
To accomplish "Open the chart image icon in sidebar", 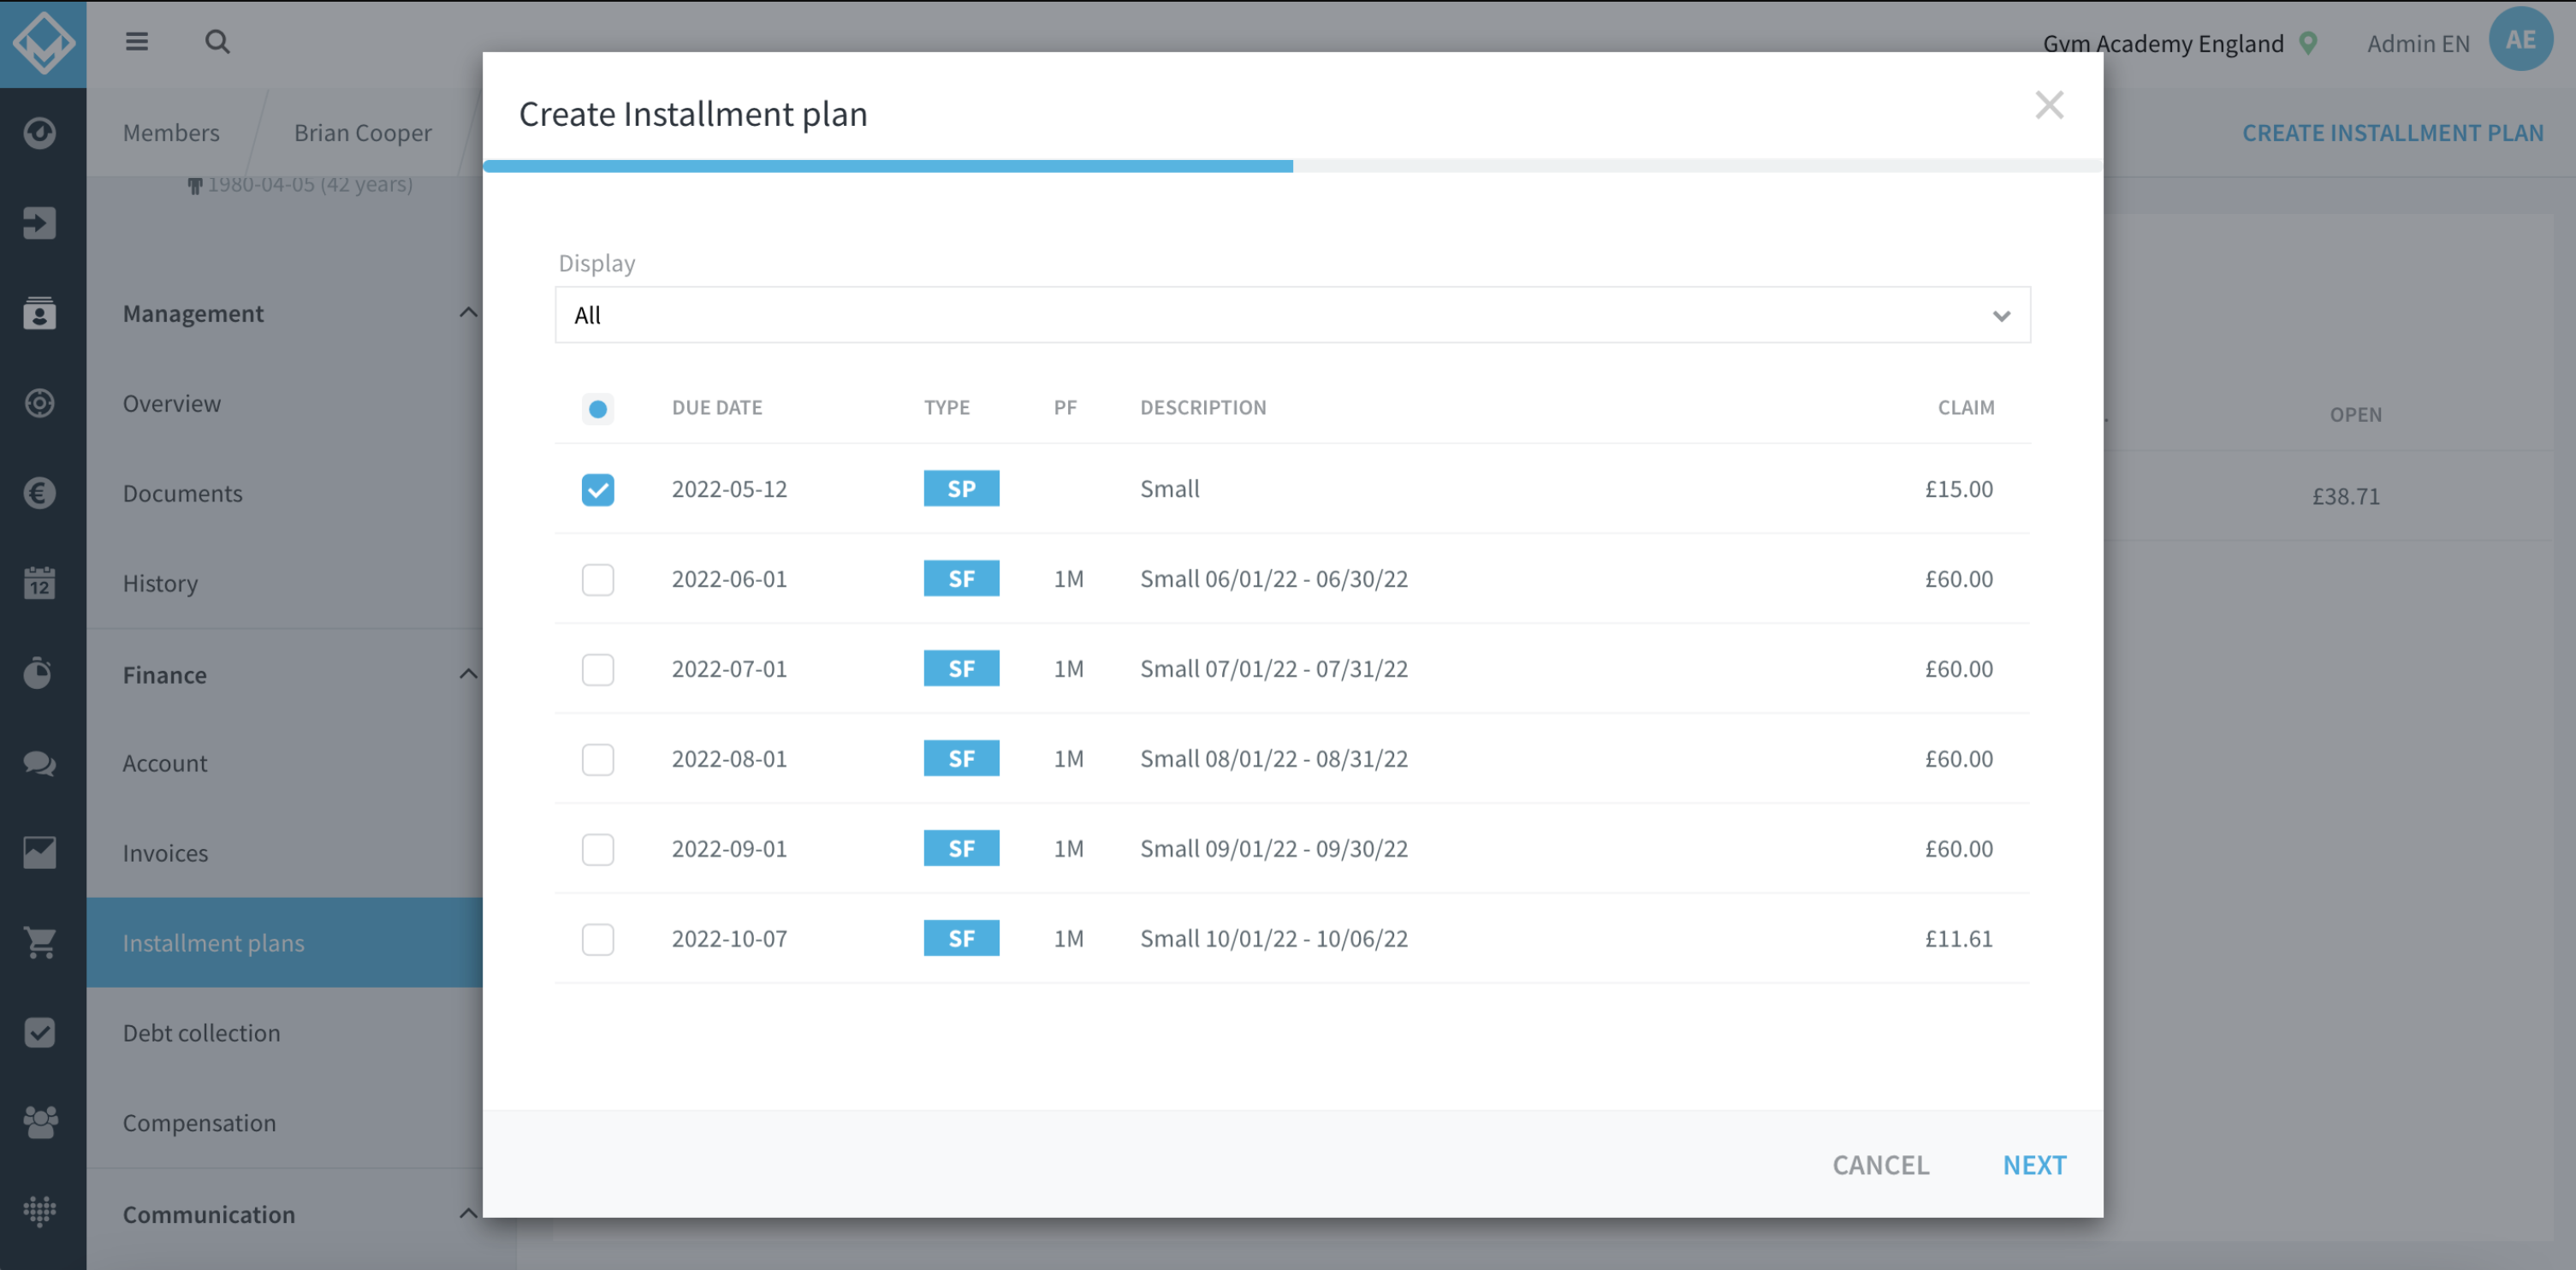I will (40, 852).
